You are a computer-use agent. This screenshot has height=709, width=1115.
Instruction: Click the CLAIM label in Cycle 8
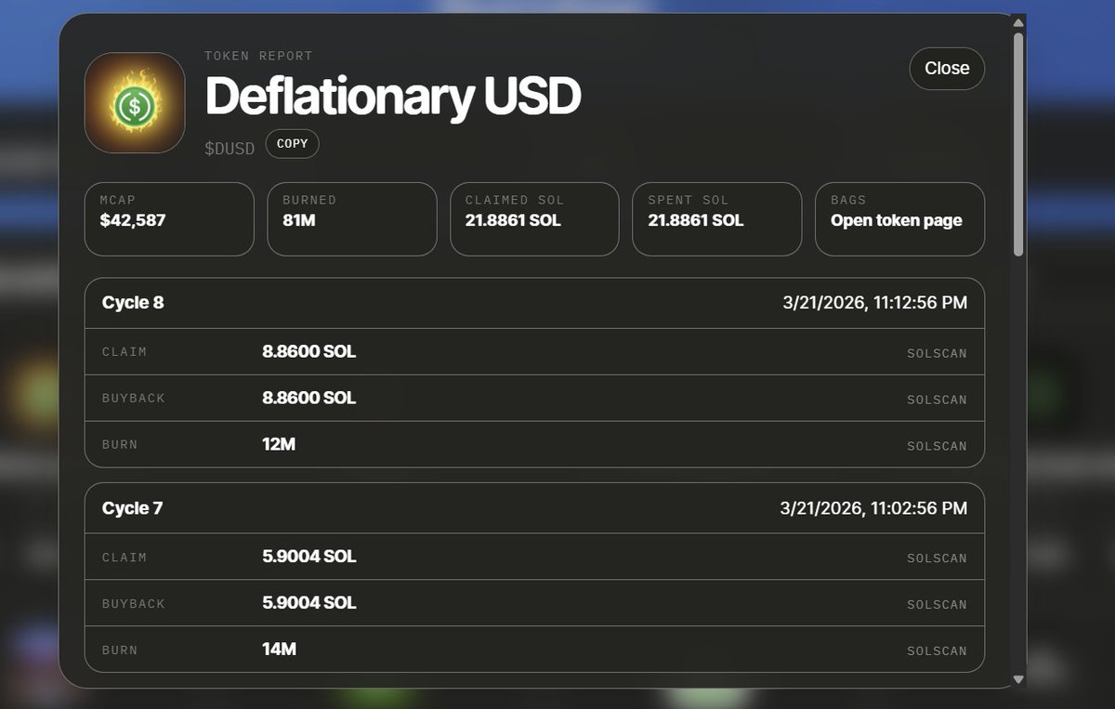click(125, 352)
